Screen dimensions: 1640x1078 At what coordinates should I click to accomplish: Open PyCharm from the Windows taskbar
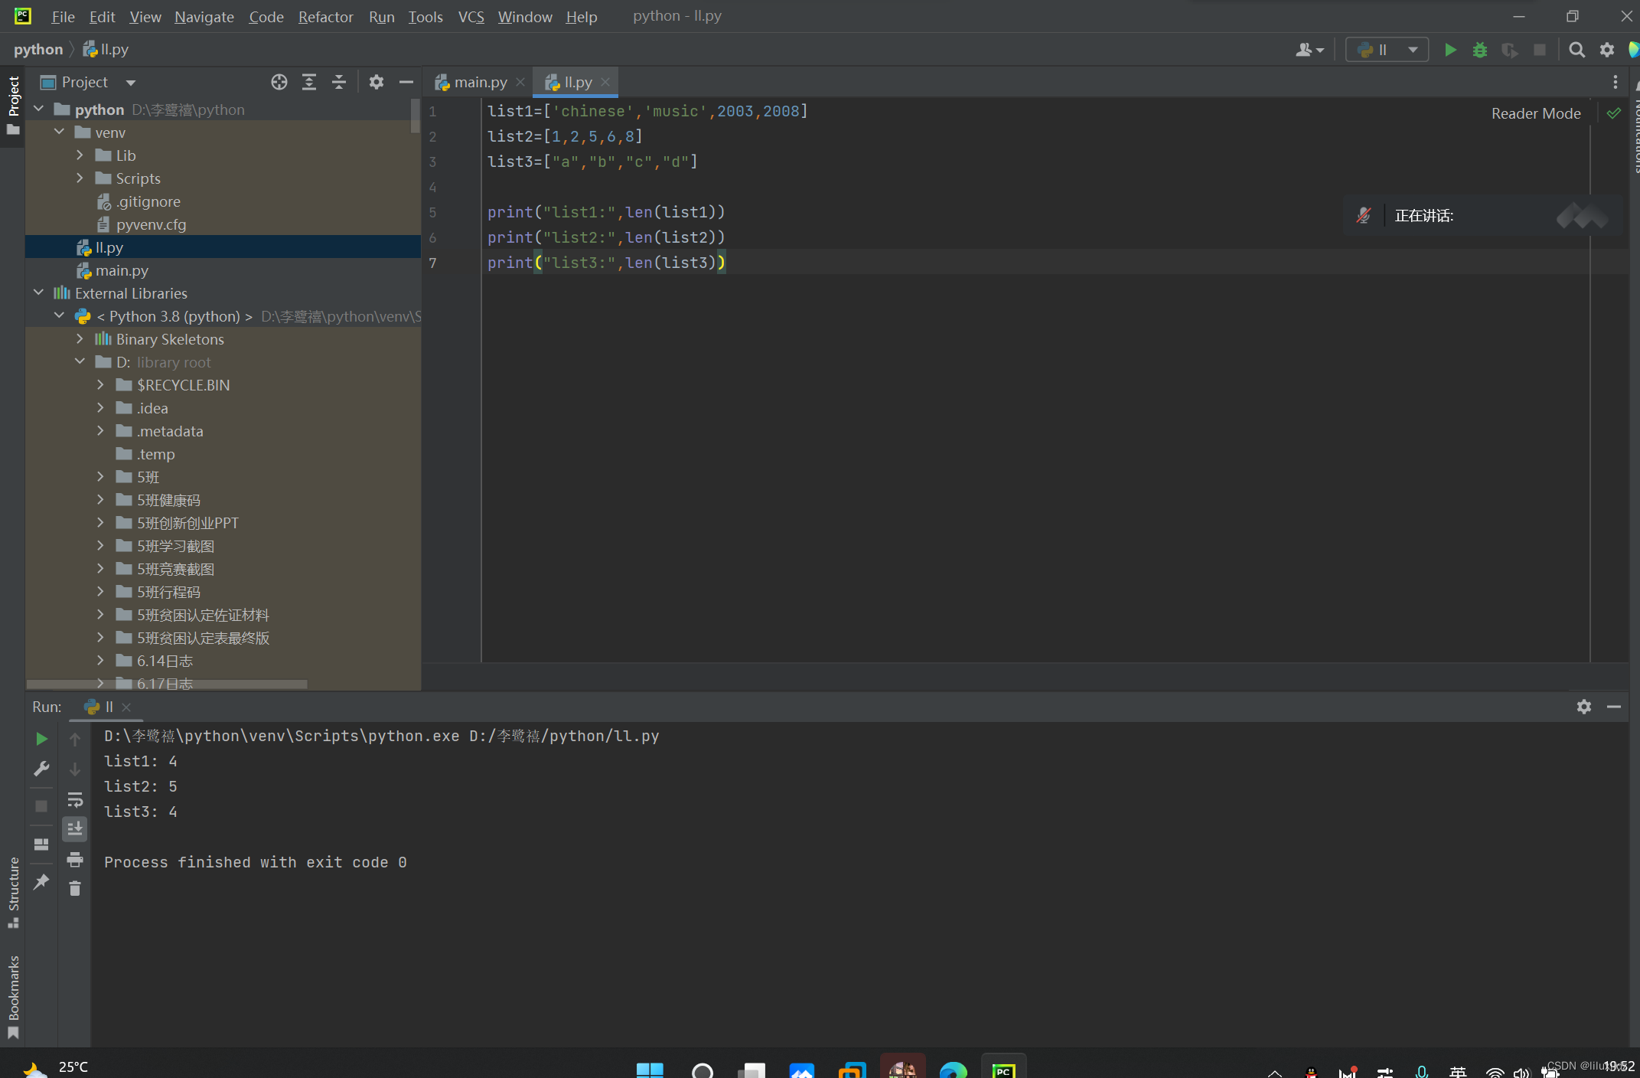point(1003,1069)
